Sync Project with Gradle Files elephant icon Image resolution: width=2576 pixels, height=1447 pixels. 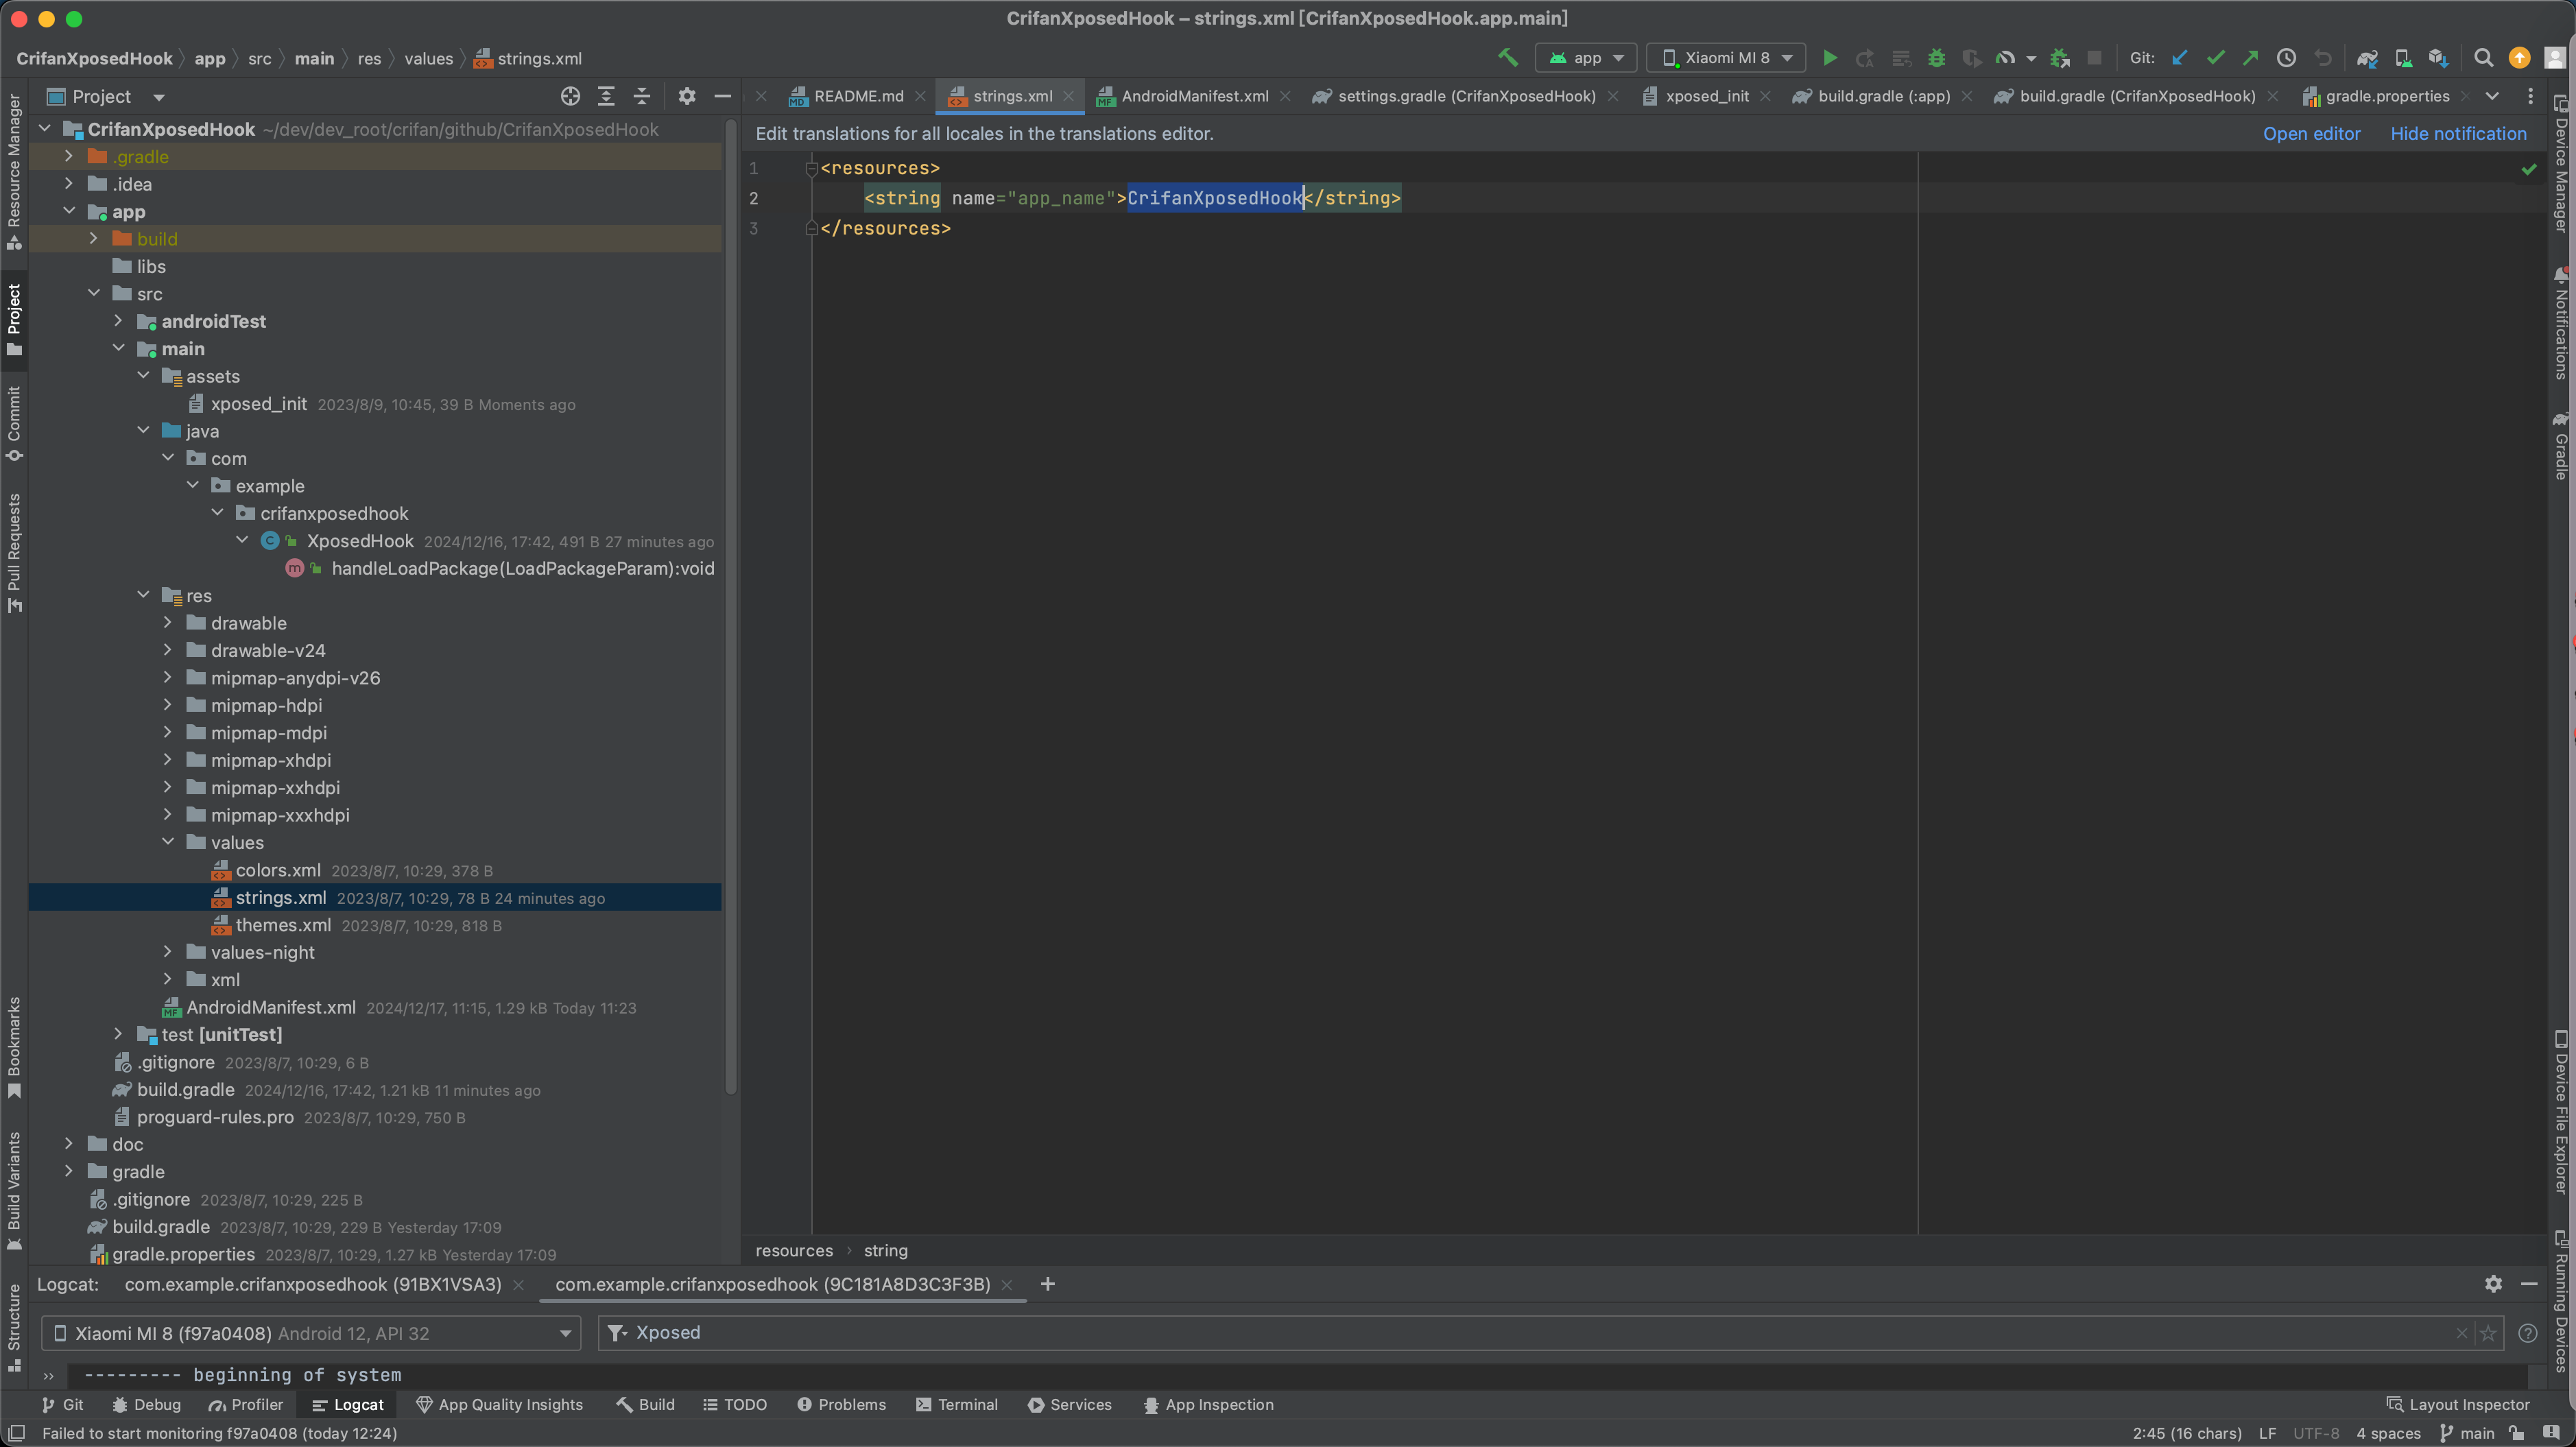(x=2367, y=58)
